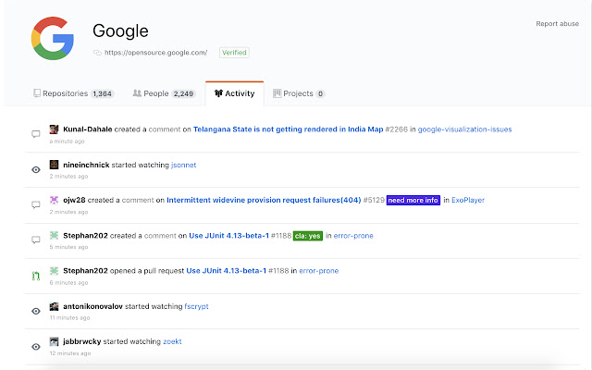Click the 1,364 repositories count badge
Screen dimensions: 592x370
tap(103, 93)
